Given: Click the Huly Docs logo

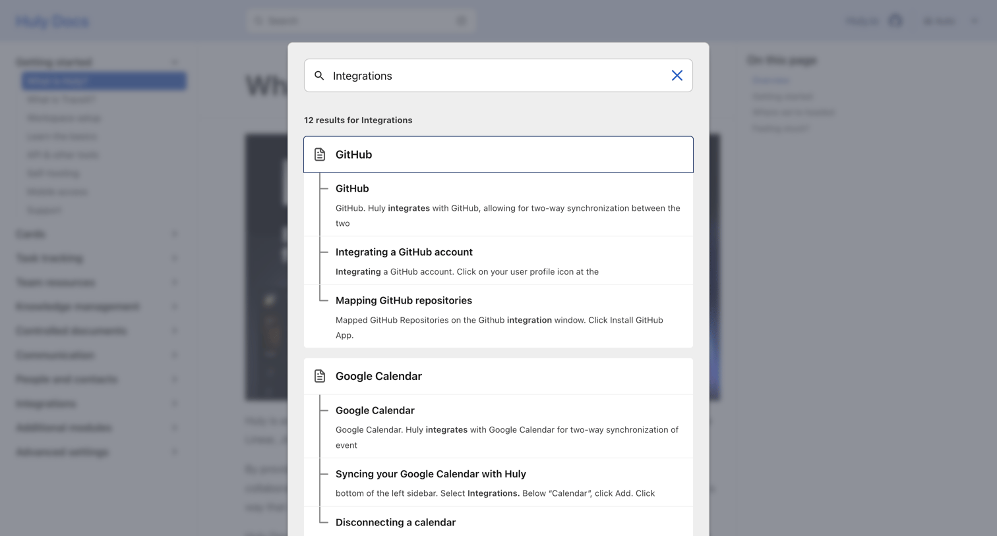Looking at the screenshot, I should click(x=52, y=21).
